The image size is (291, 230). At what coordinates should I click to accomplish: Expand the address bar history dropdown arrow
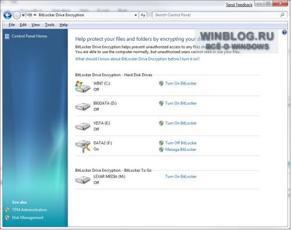point(136,15)
